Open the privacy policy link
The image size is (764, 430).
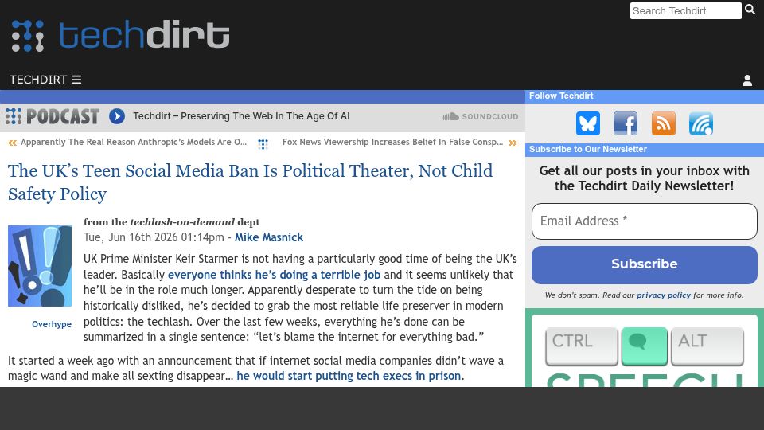pos(664,295)
